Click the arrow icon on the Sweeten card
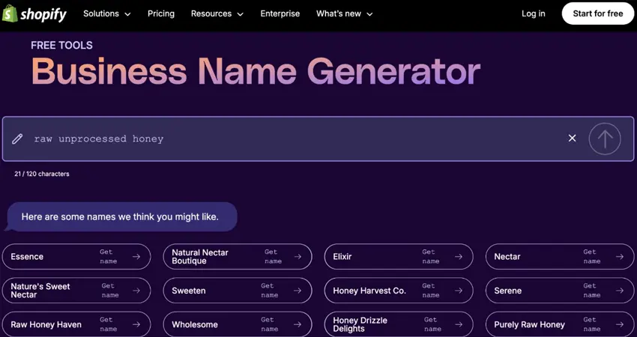This screenshot has width=637, height=337. (x=298, y=291)
